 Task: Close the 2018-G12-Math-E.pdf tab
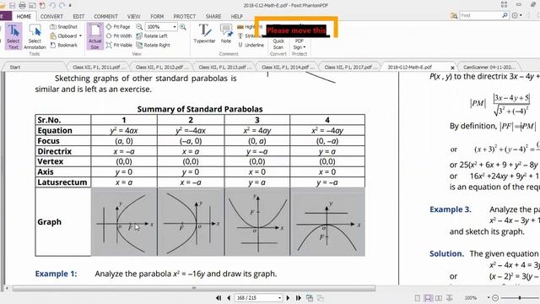click(452, 68)
